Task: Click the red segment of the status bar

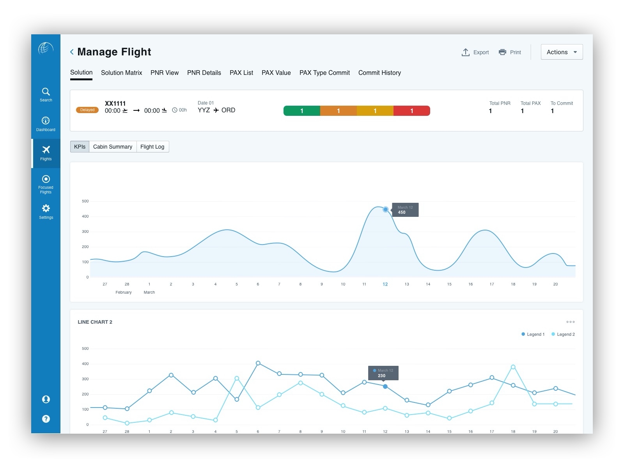Action: pos(411,111)
